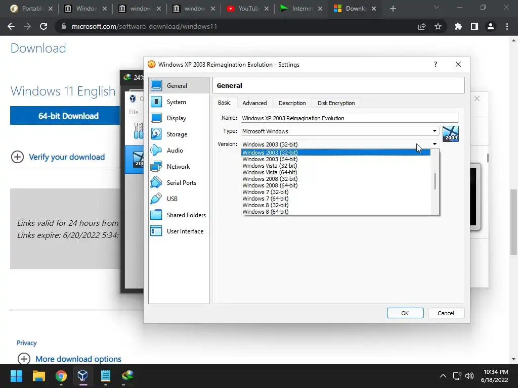518x388 pixels.
Task: Select Windows 2008 (64-bit) version
Action: [336, 185]
